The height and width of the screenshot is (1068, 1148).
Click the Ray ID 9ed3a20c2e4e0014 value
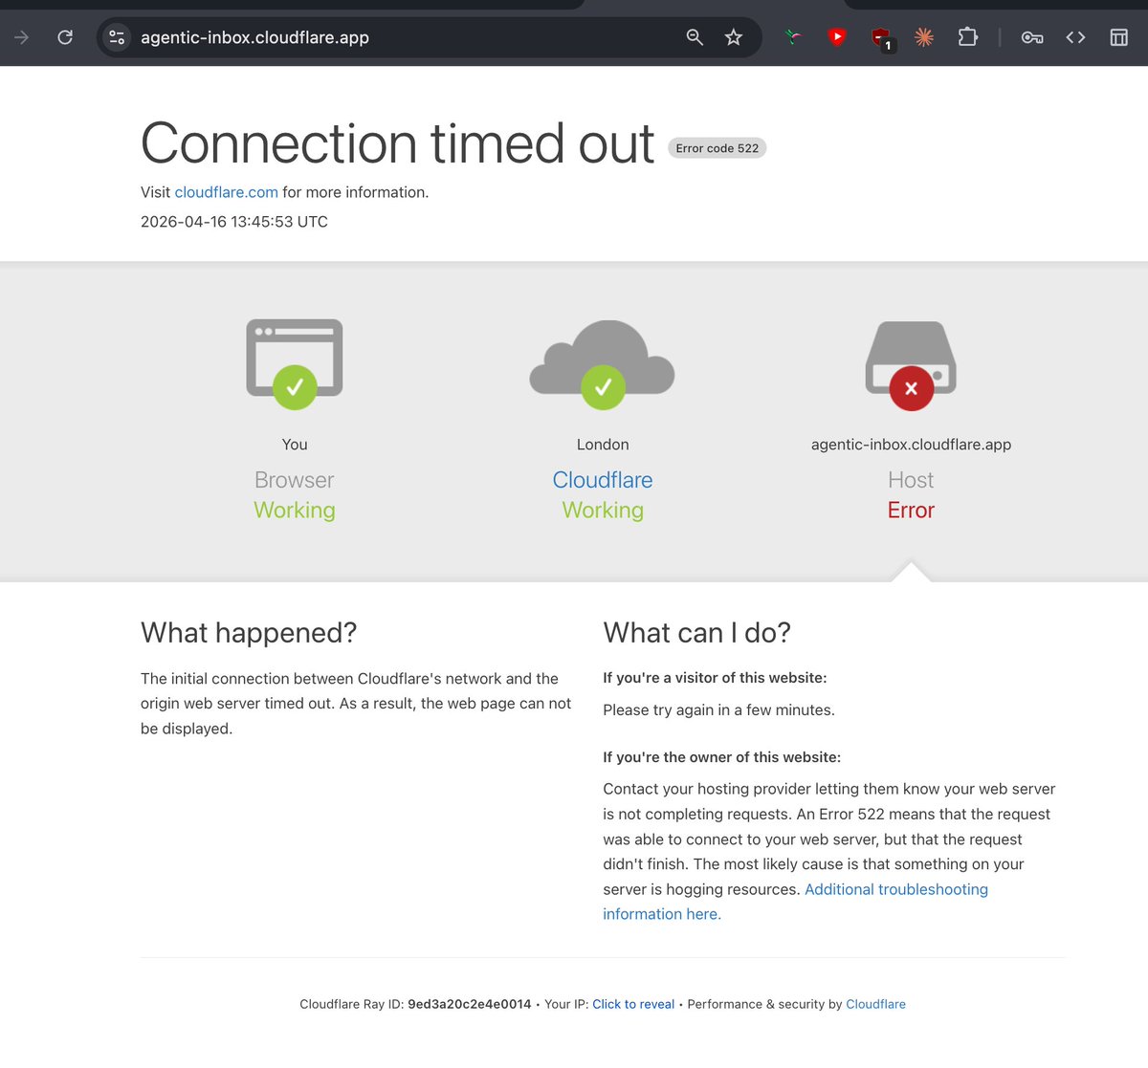(470, 1004)
